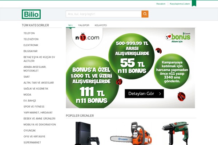
Task: Click the PlayStation console product image
Action: point(87,133)
